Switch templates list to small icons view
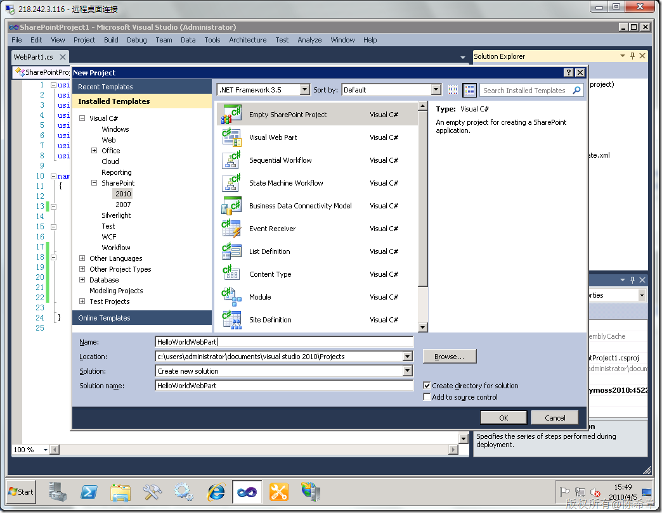662x513 pixels. coord(453,90)
